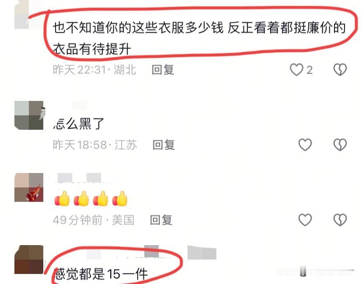Open avatar of "感觉都是15一件" commenter
The width and height of the screenshot is (362, 284).
tap(29, 260)
